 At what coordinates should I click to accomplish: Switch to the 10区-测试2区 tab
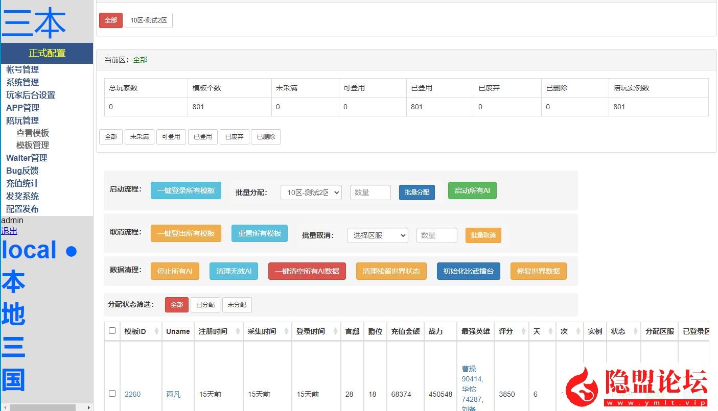pos(149,20)
